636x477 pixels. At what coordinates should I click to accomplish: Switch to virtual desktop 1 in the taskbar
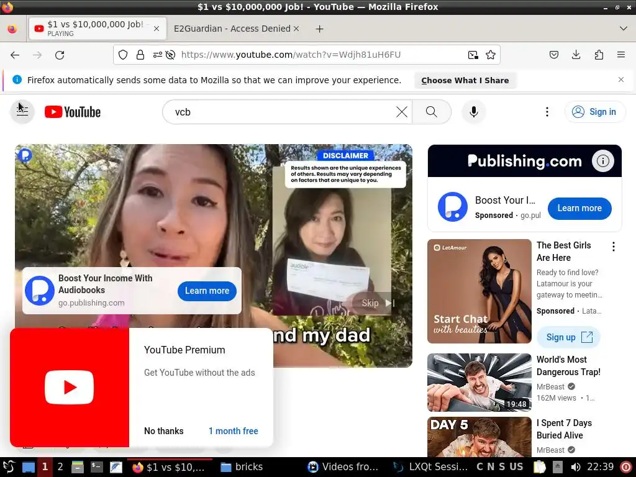tap(45, 467)
